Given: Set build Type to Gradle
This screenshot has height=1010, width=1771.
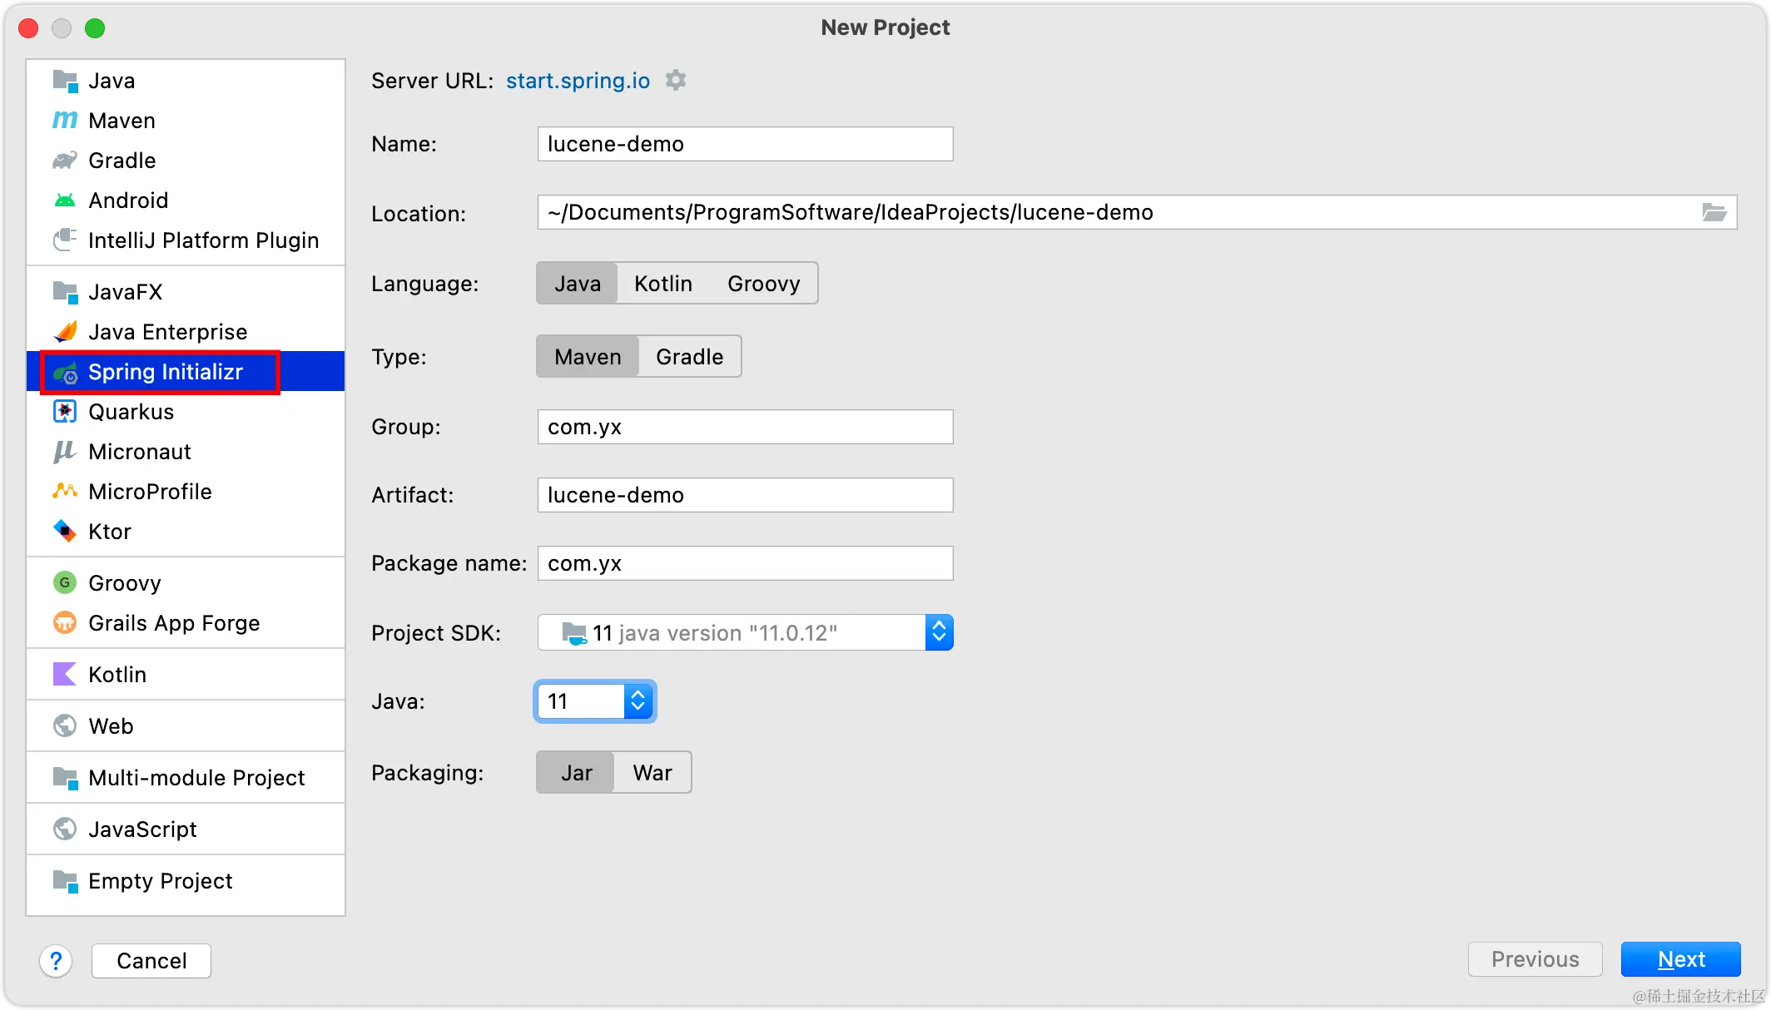Looking at the screenshot, I should [689, 357].
